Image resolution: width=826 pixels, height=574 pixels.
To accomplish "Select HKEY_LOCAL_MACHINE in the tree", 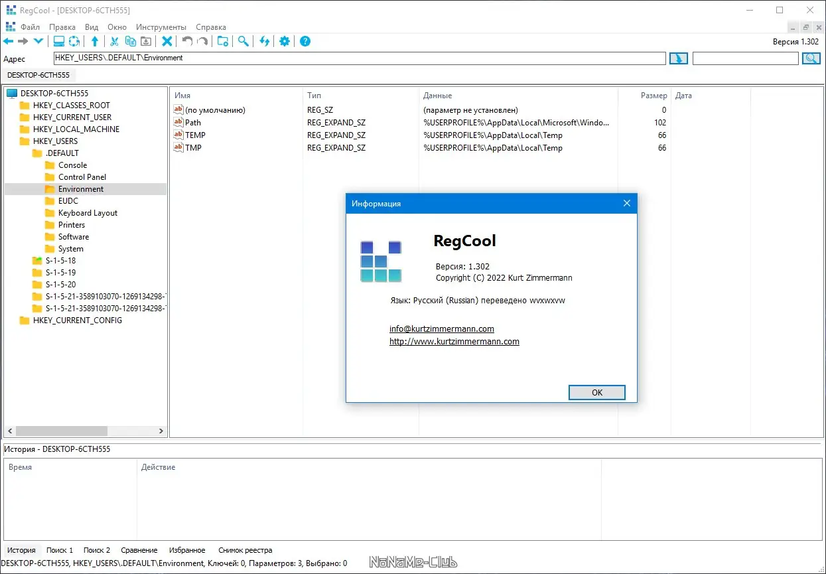I will (76, 129).
